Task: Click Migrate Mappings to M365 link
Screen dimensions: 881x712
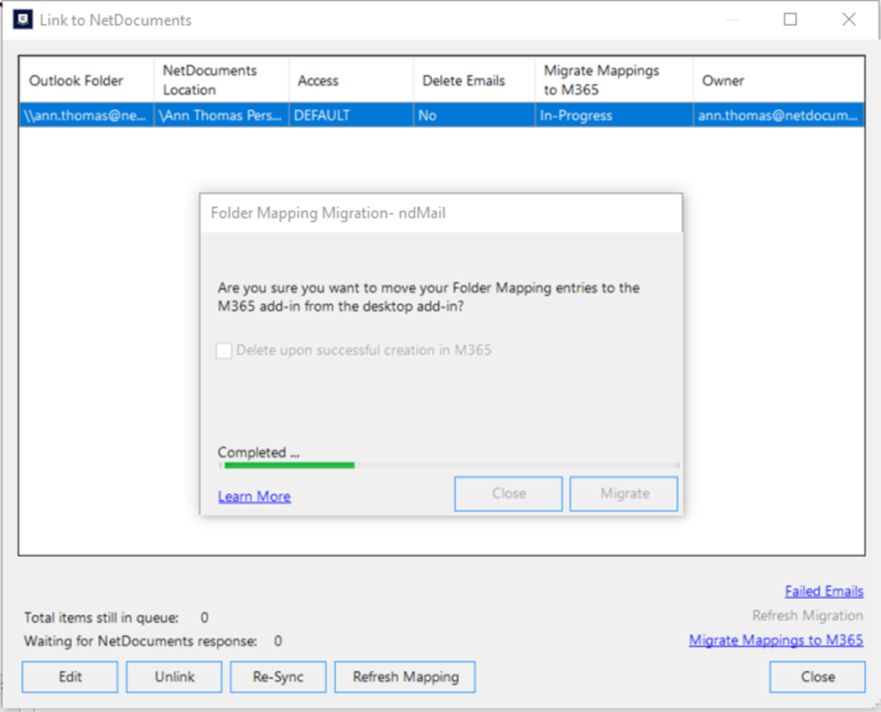Action: [x=776, y=640]
